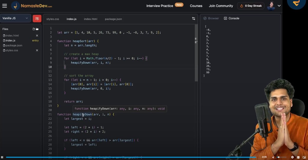308x160 pixels.
Task: Create a new file in Files panel
Action: point(34,29)
